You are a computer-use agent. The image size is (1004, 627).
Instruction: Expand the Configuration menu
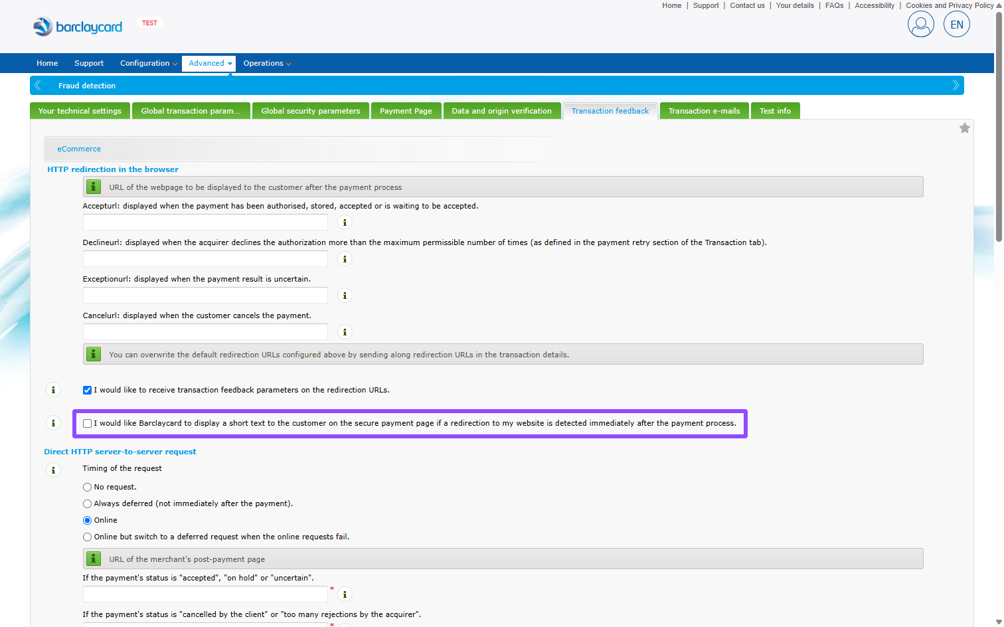pyautogui.click(x=149, y=63)
